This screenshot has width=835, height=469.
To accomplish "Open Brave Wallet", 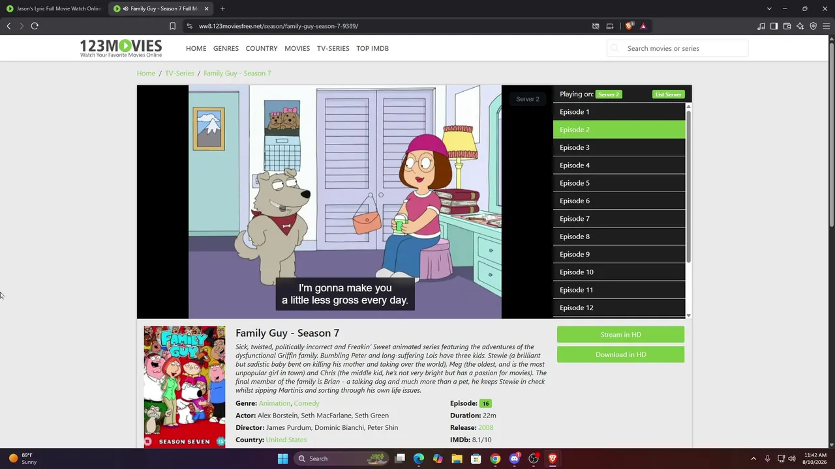I will pos(787,26).
